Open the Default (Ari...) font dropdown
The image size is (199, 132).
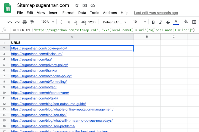(115, 22)
